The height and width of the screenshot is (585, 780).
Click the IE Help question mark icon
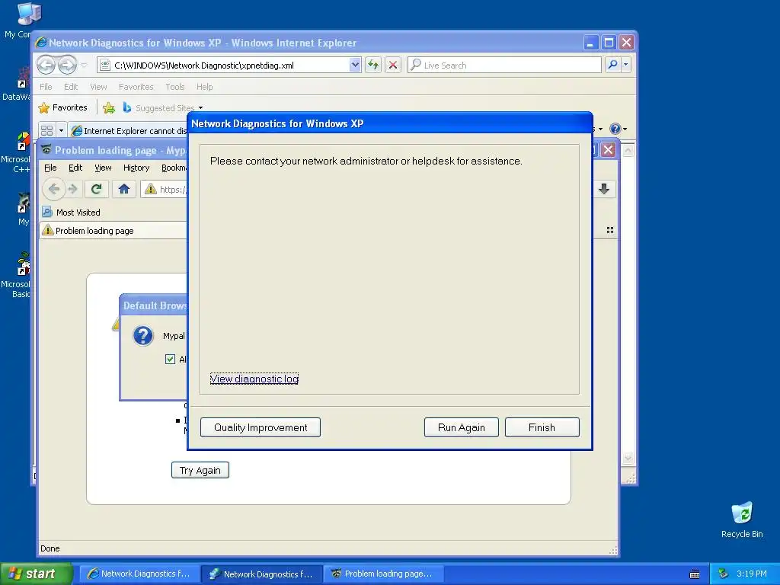click(x=615, y=129)
